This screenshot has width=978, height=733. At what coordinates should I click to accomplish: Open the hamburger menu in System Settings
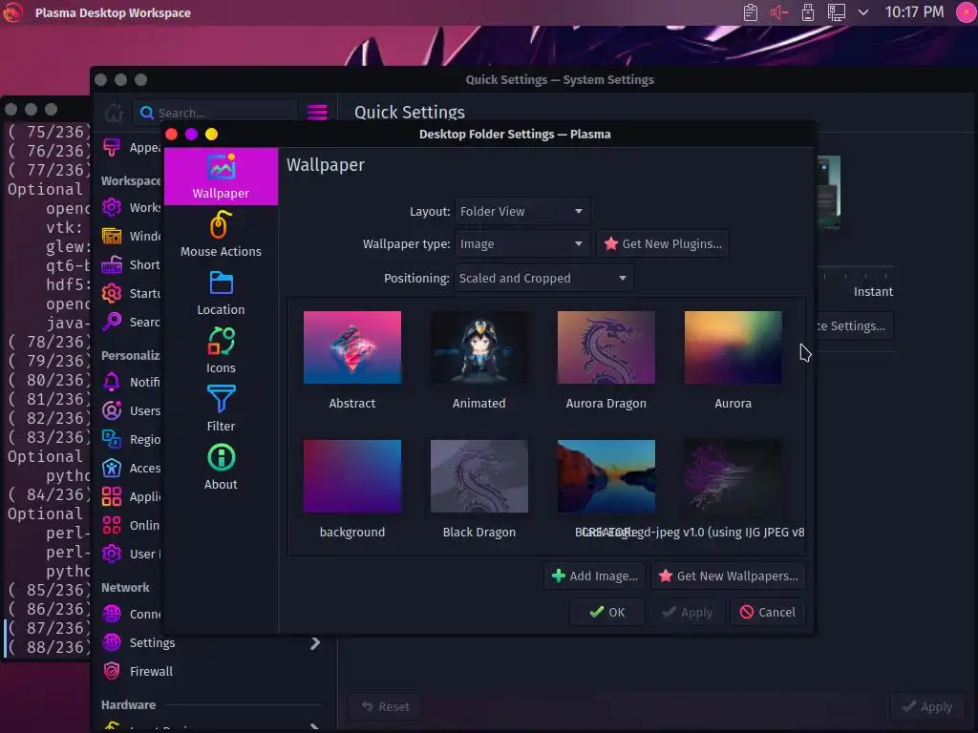tap(317, 113)
